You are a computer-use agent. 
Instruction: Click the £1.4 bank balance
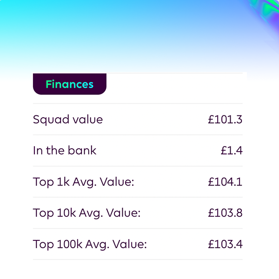[232, 150]
